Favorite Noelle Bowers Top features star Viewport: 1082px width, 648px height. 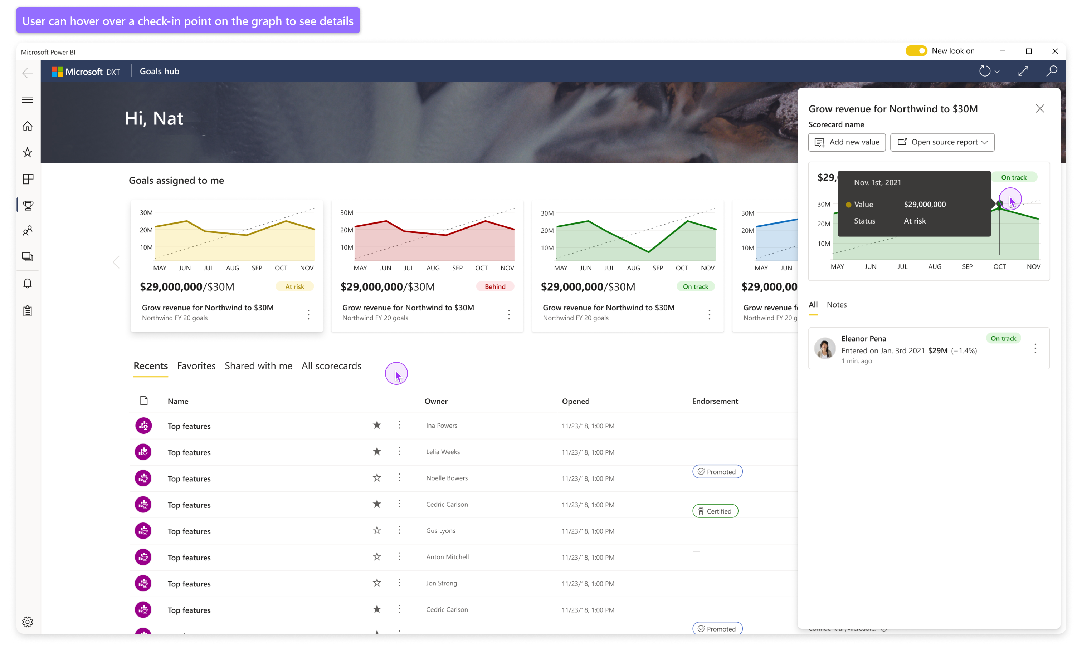[377, 478]
